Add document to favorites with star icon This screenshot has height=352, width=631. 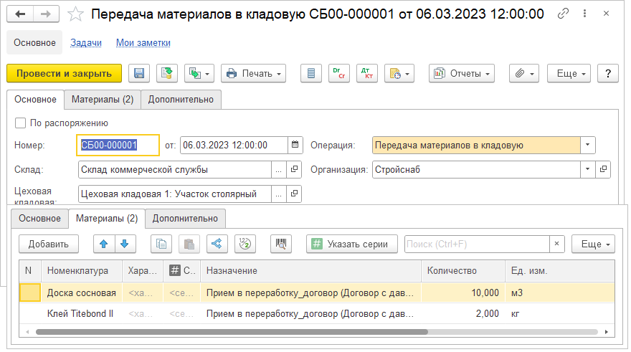pyautogui.click(x=75, y=14)
